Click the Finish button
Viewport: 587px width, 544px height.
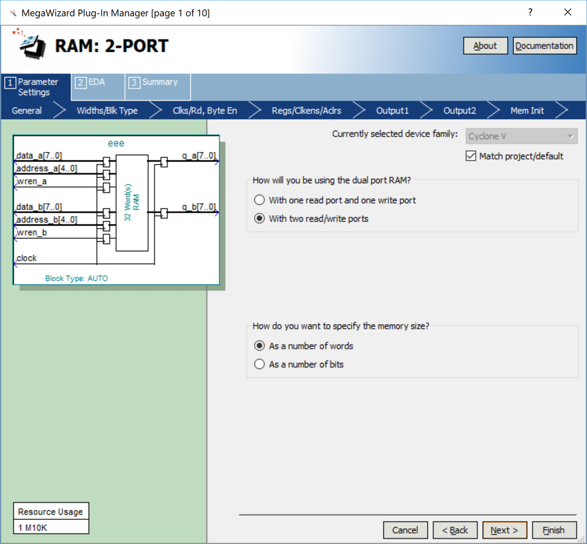[x=554, y=530]
